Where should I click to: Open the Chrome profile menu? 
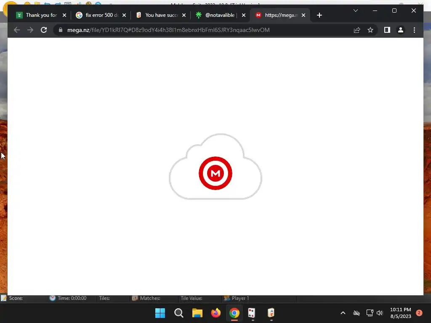[401, 30]
